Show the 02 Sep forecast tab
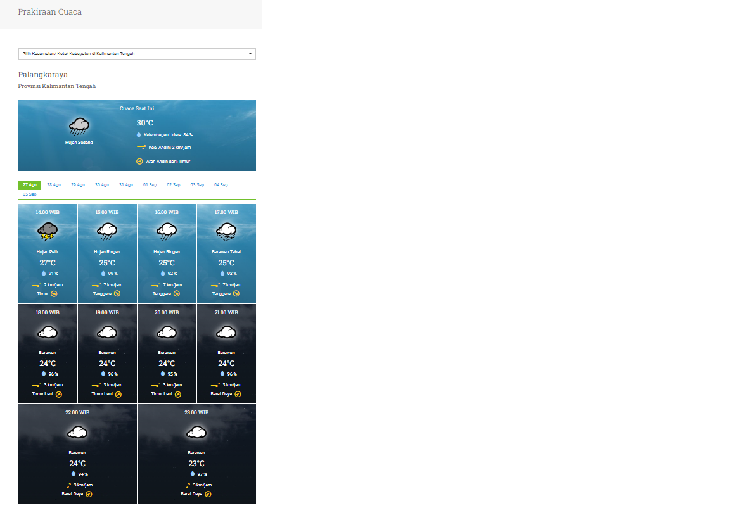 [174, 185]
